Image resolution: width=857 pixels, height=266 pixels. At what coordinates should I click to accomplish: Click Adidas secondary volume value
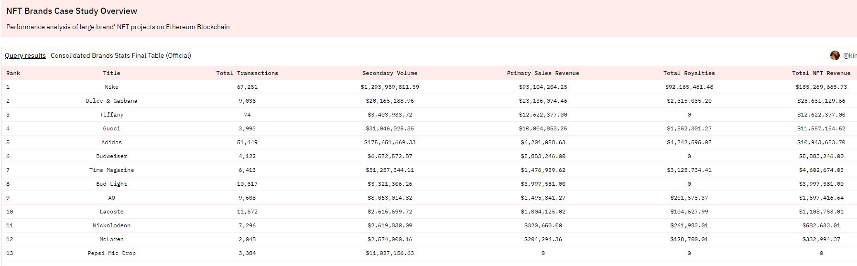click(390, 142)
